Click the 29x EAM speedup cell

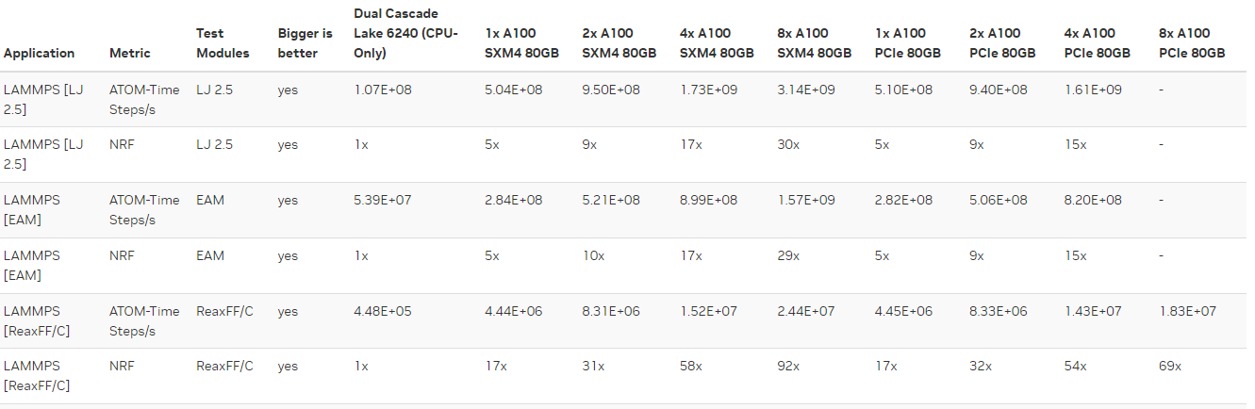(x=788, y=256)
